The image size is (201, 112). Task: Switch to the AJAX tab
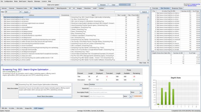coord(95,8)
